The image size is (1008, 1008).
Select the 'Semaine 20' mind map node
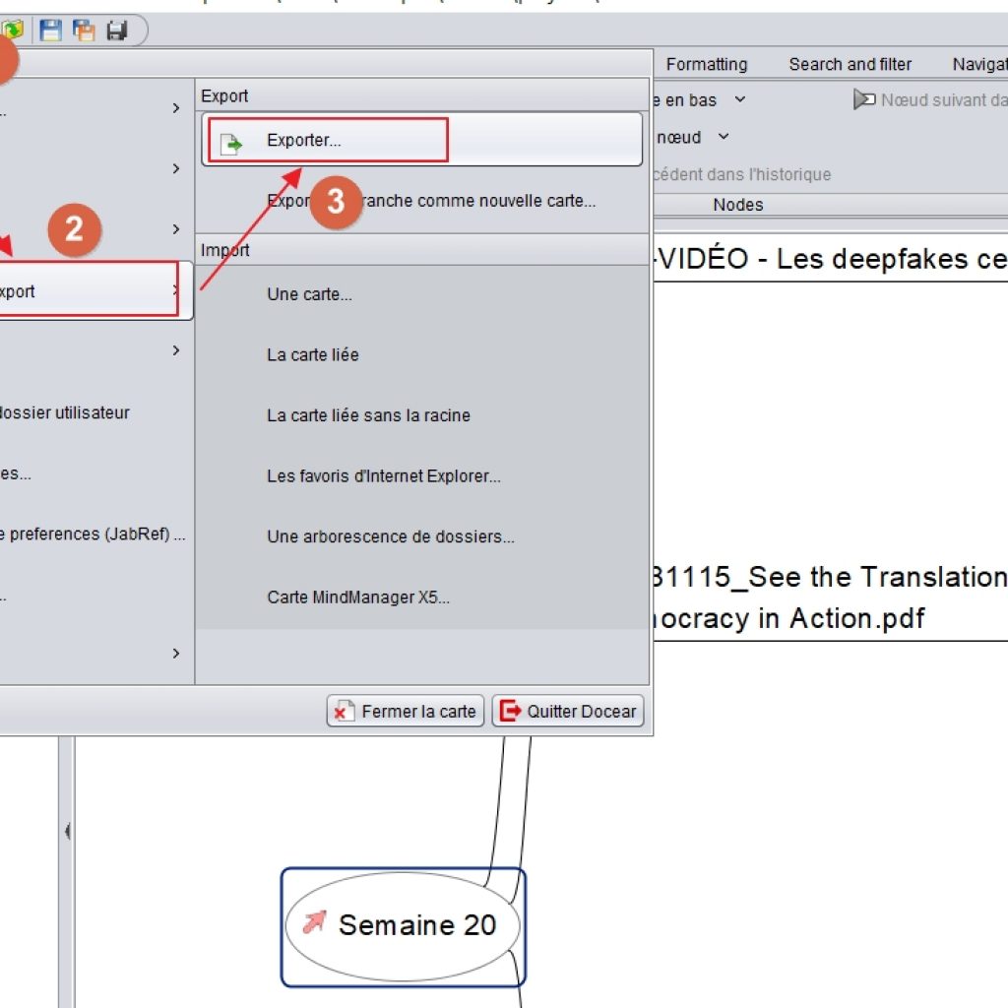pos(416,924)
